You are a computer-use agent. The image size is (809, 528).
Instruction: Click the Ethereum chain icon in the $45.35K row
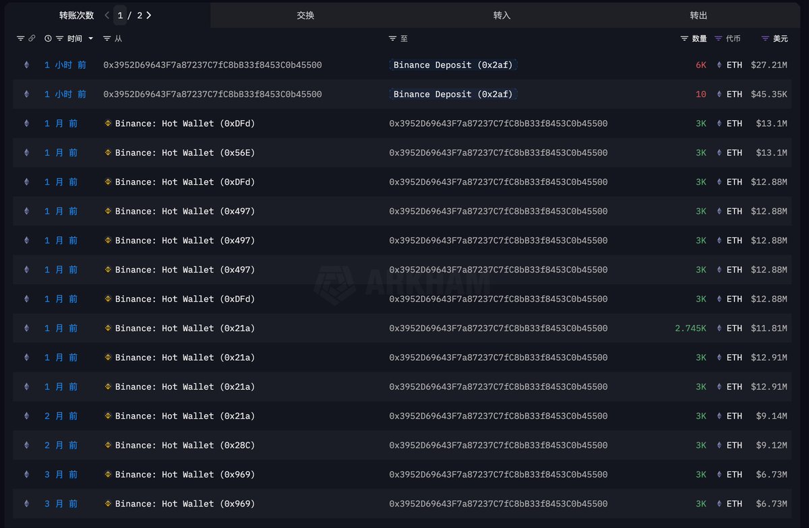coord(27,94)
